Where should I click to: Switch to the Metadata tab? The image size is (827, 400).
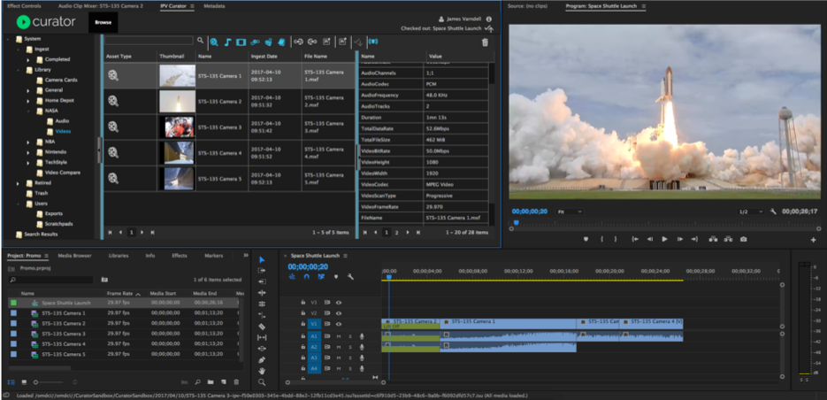(x=213, y=5)
